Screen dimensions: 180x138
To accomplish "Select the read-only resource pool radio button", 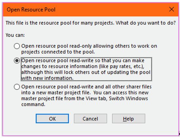I will coord(17,46).
